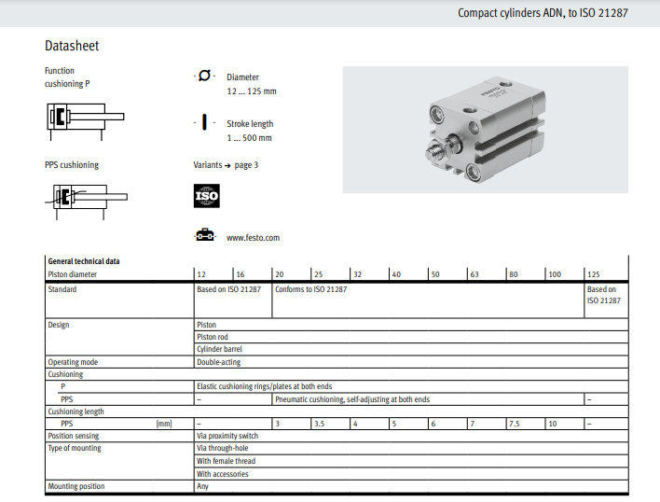Image resolution: width=660 pixels, height=502 pixels.
Task: Open the www.festo.com link
Action: pyautogui.click(x=253, y=238)
